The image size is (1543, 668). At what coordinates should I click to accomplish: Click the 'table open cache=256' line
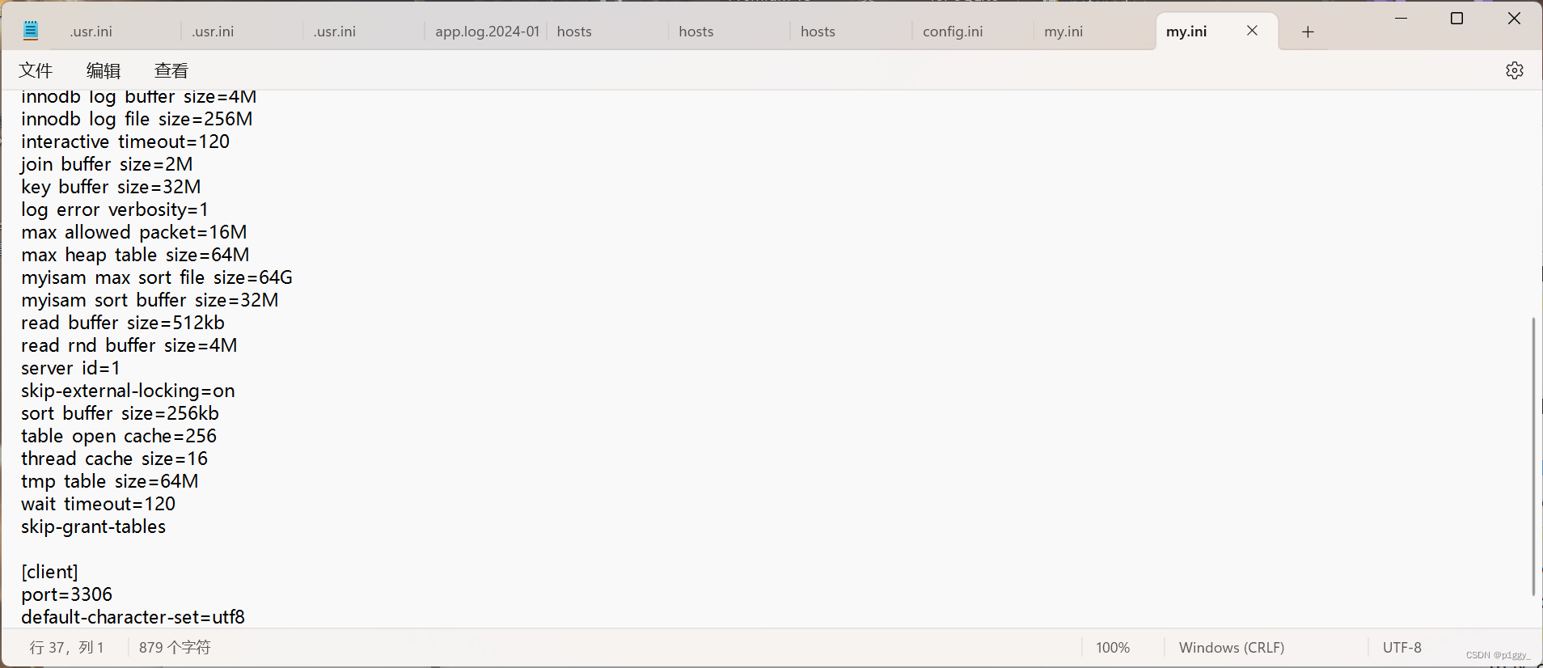(x=119, y=436)
